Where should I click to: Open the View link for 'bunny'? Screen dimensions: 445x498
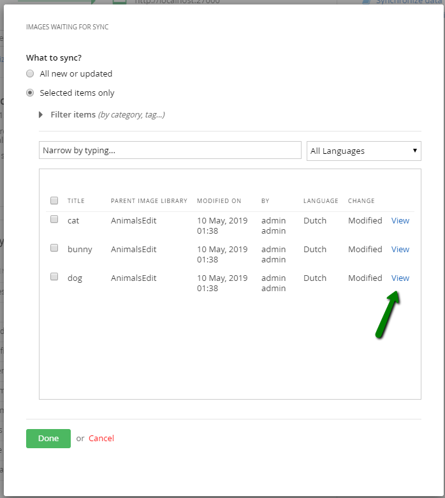click(x=400, y=249)
